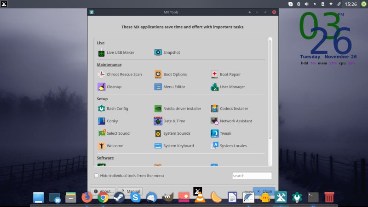This screenshot has width=368, height=207.
Task: Launch MX Tweak
Action: coord(221,133)
